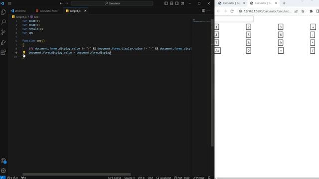The width and height of the screenshot is (319, 179).
Task: Click the editor vertical scrollbar
Action: (212, 83)
